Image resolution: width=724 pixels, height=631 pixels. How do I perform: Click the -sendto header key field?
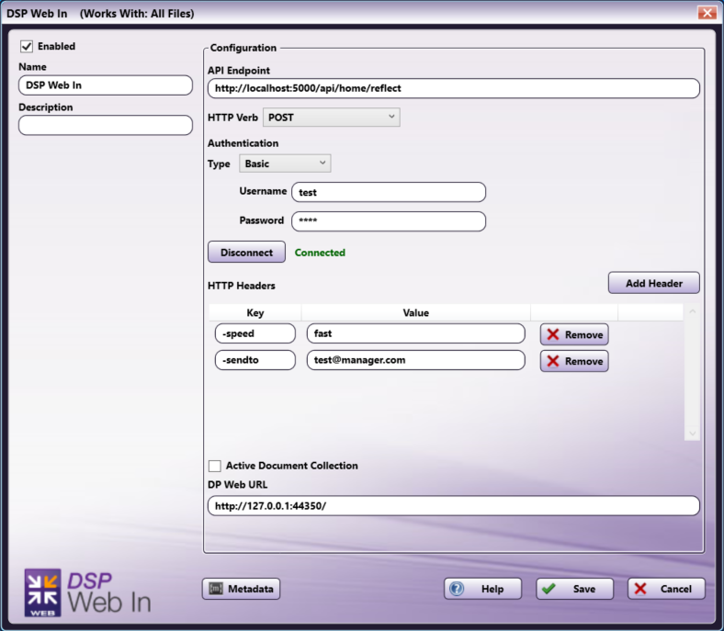255,360
